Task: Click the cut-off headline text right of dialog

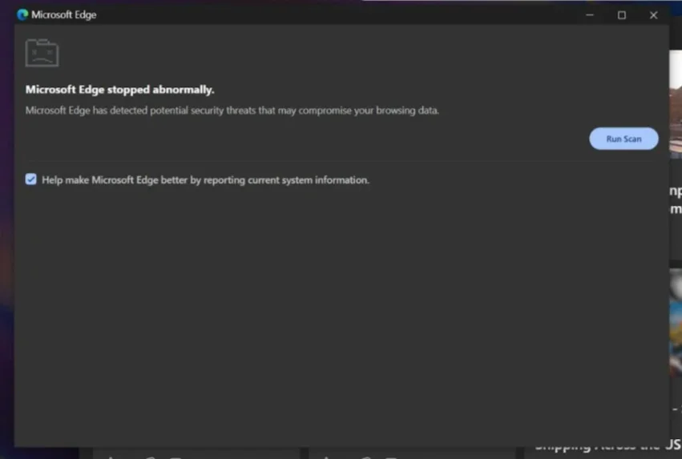Action: [676, 200]
